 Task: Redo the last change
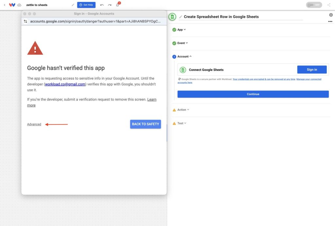coord(110,5)
